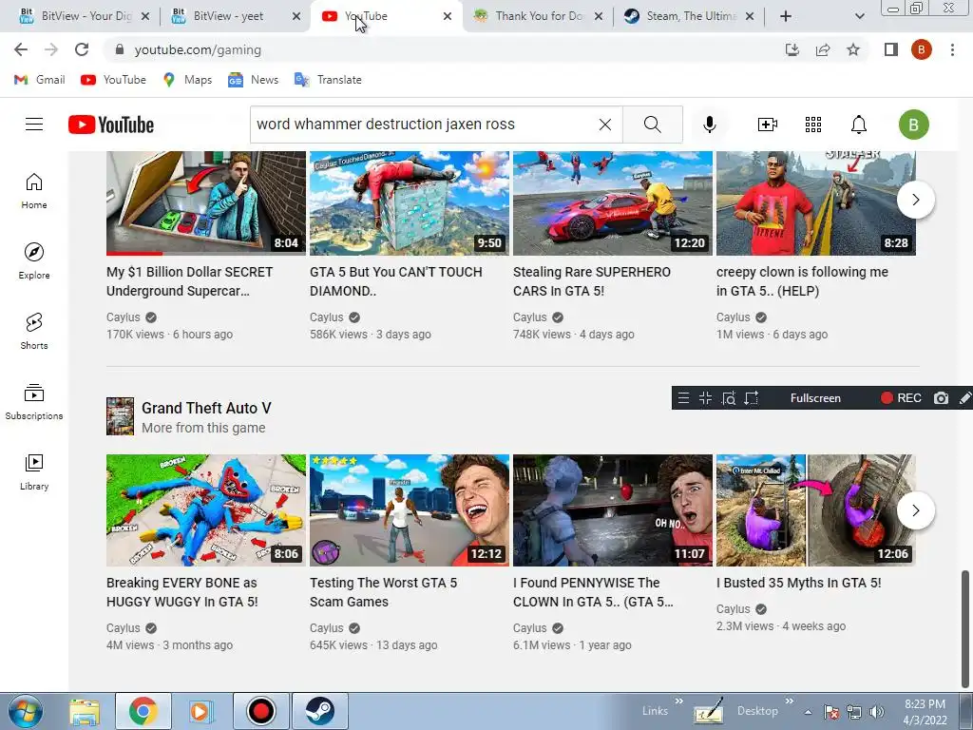Open the Maps bookmark
The width and height of the screenshot is (973, 730).
[x=187, y=80]
